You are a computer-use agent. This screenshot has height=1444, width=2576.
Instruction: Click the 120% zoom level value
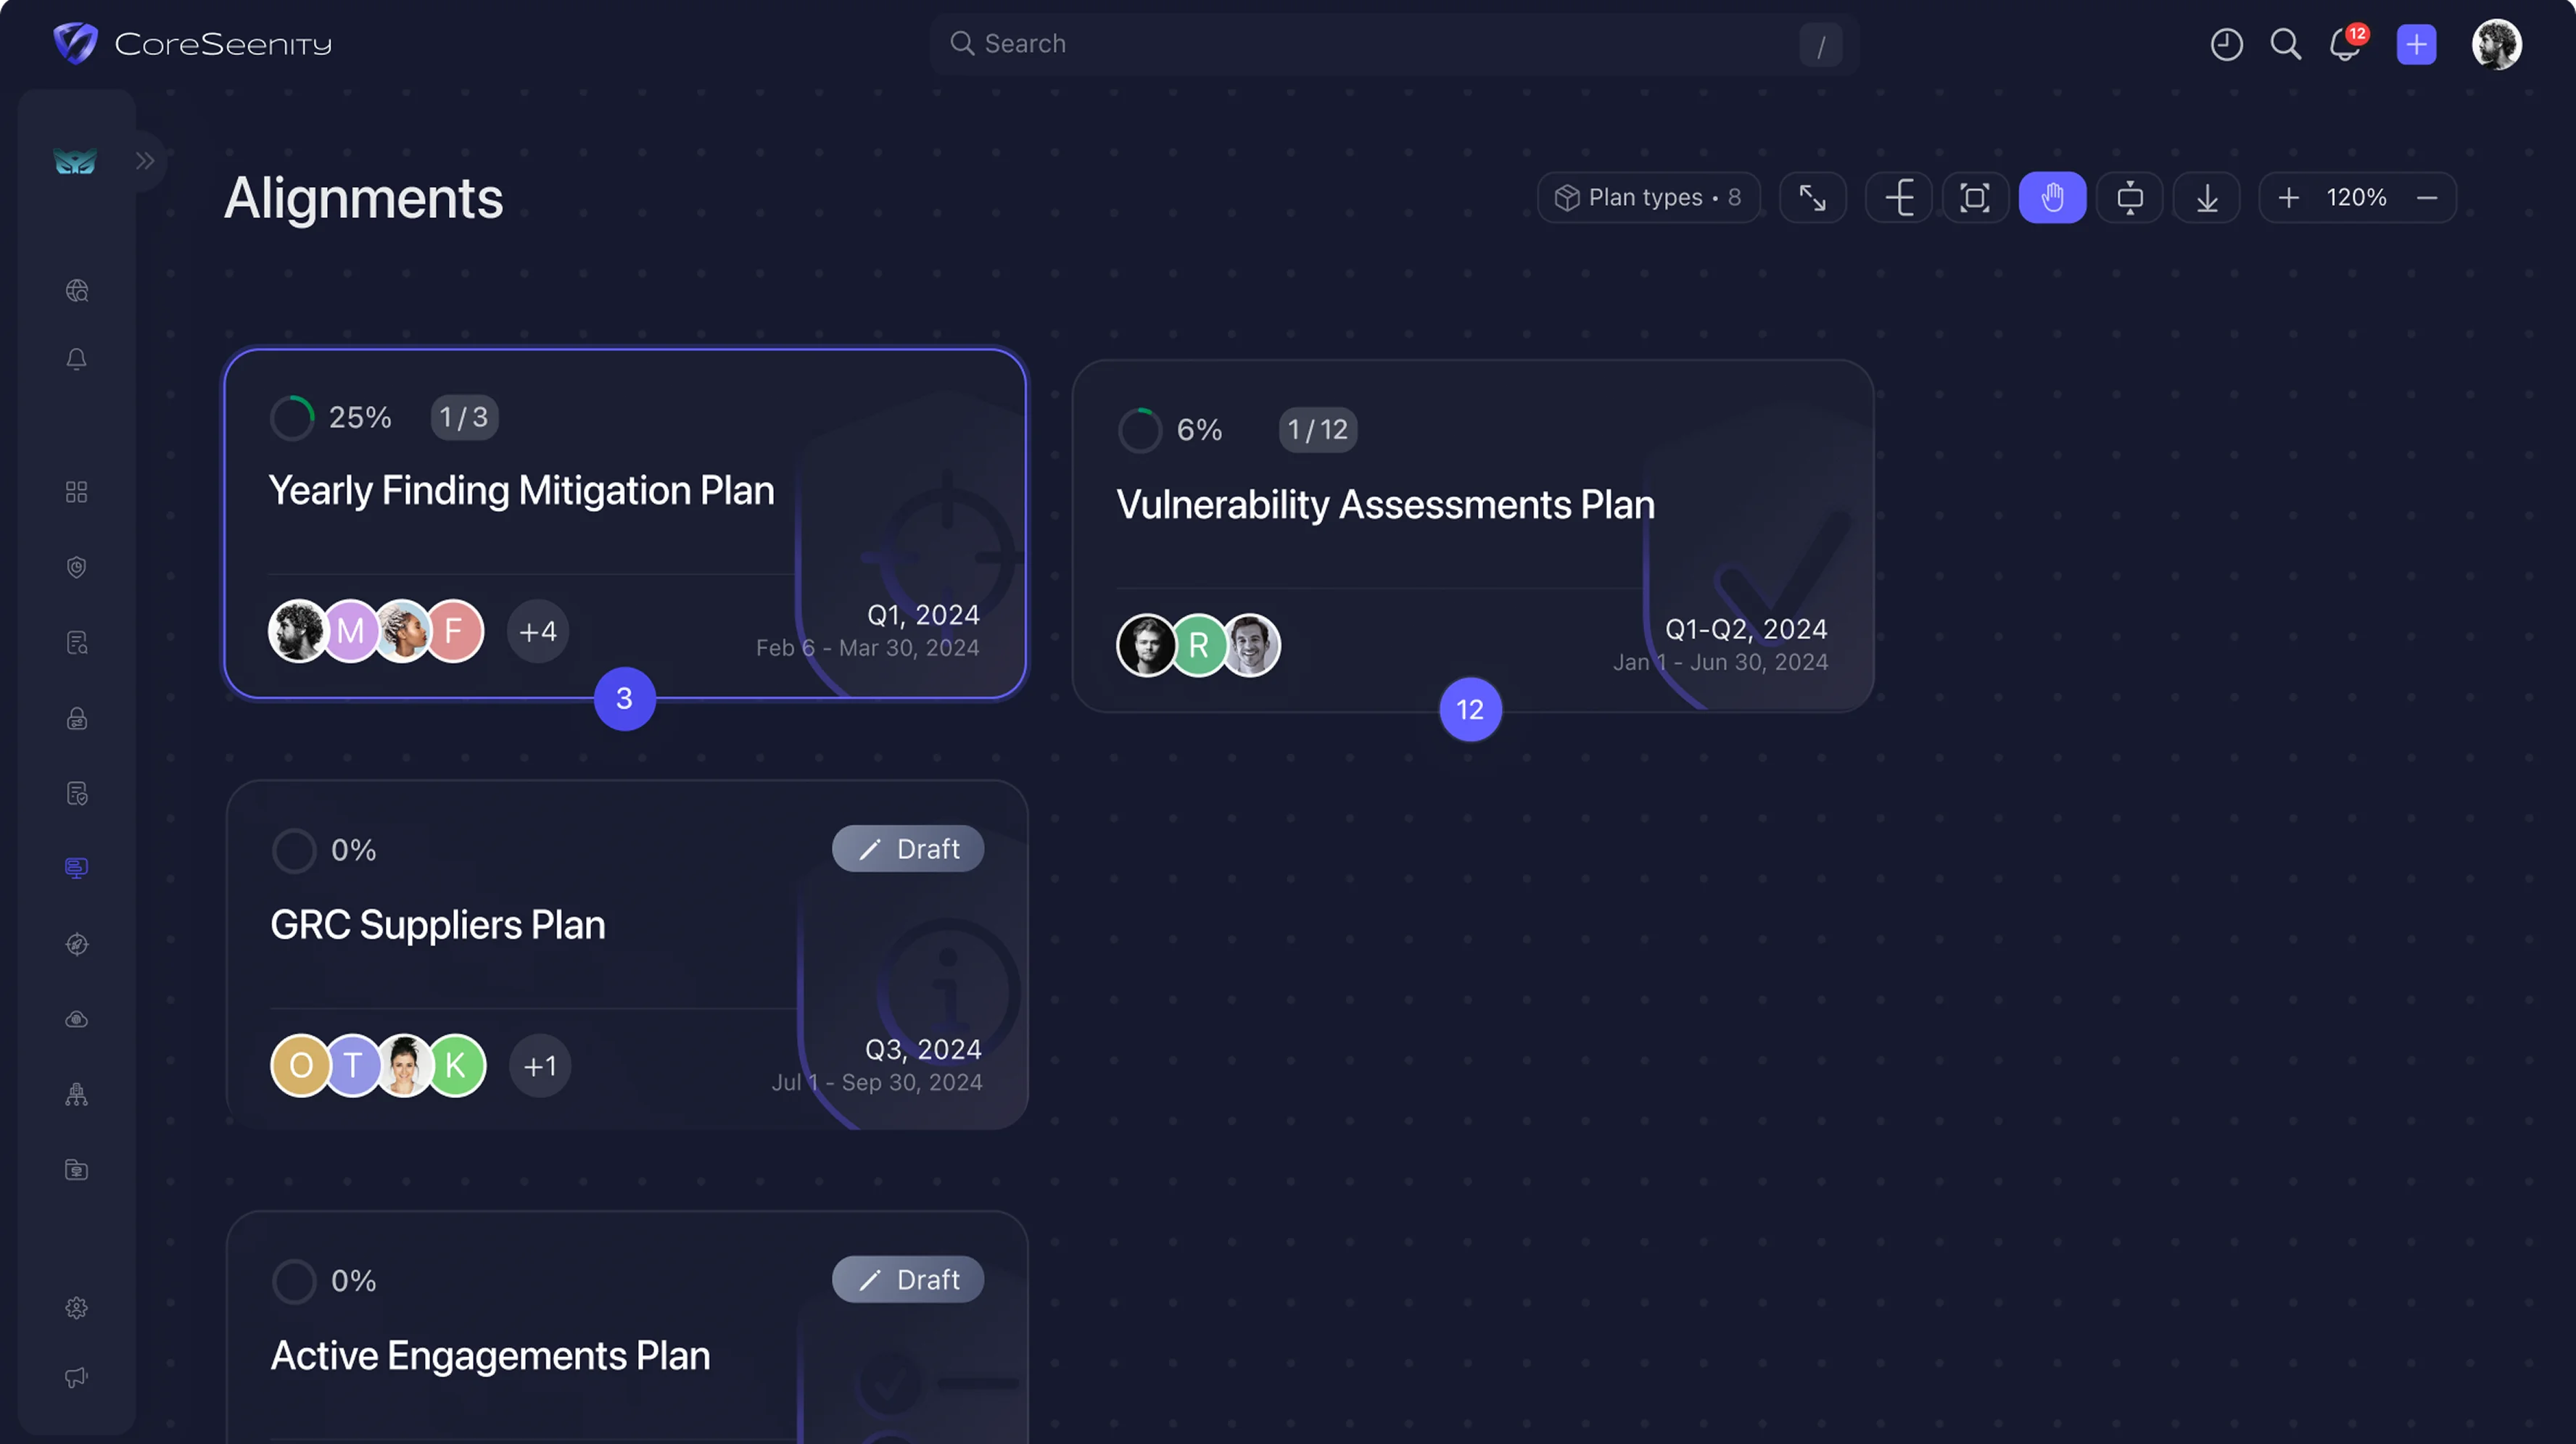click(x=2356, y=197)
